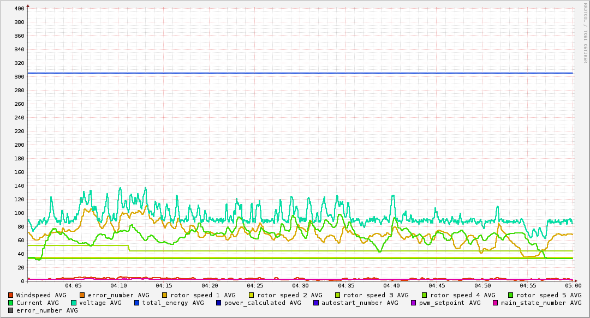Click the dark blue power_calculated AVG square
This screenshot has width=590, height=318.
[218, 303]
